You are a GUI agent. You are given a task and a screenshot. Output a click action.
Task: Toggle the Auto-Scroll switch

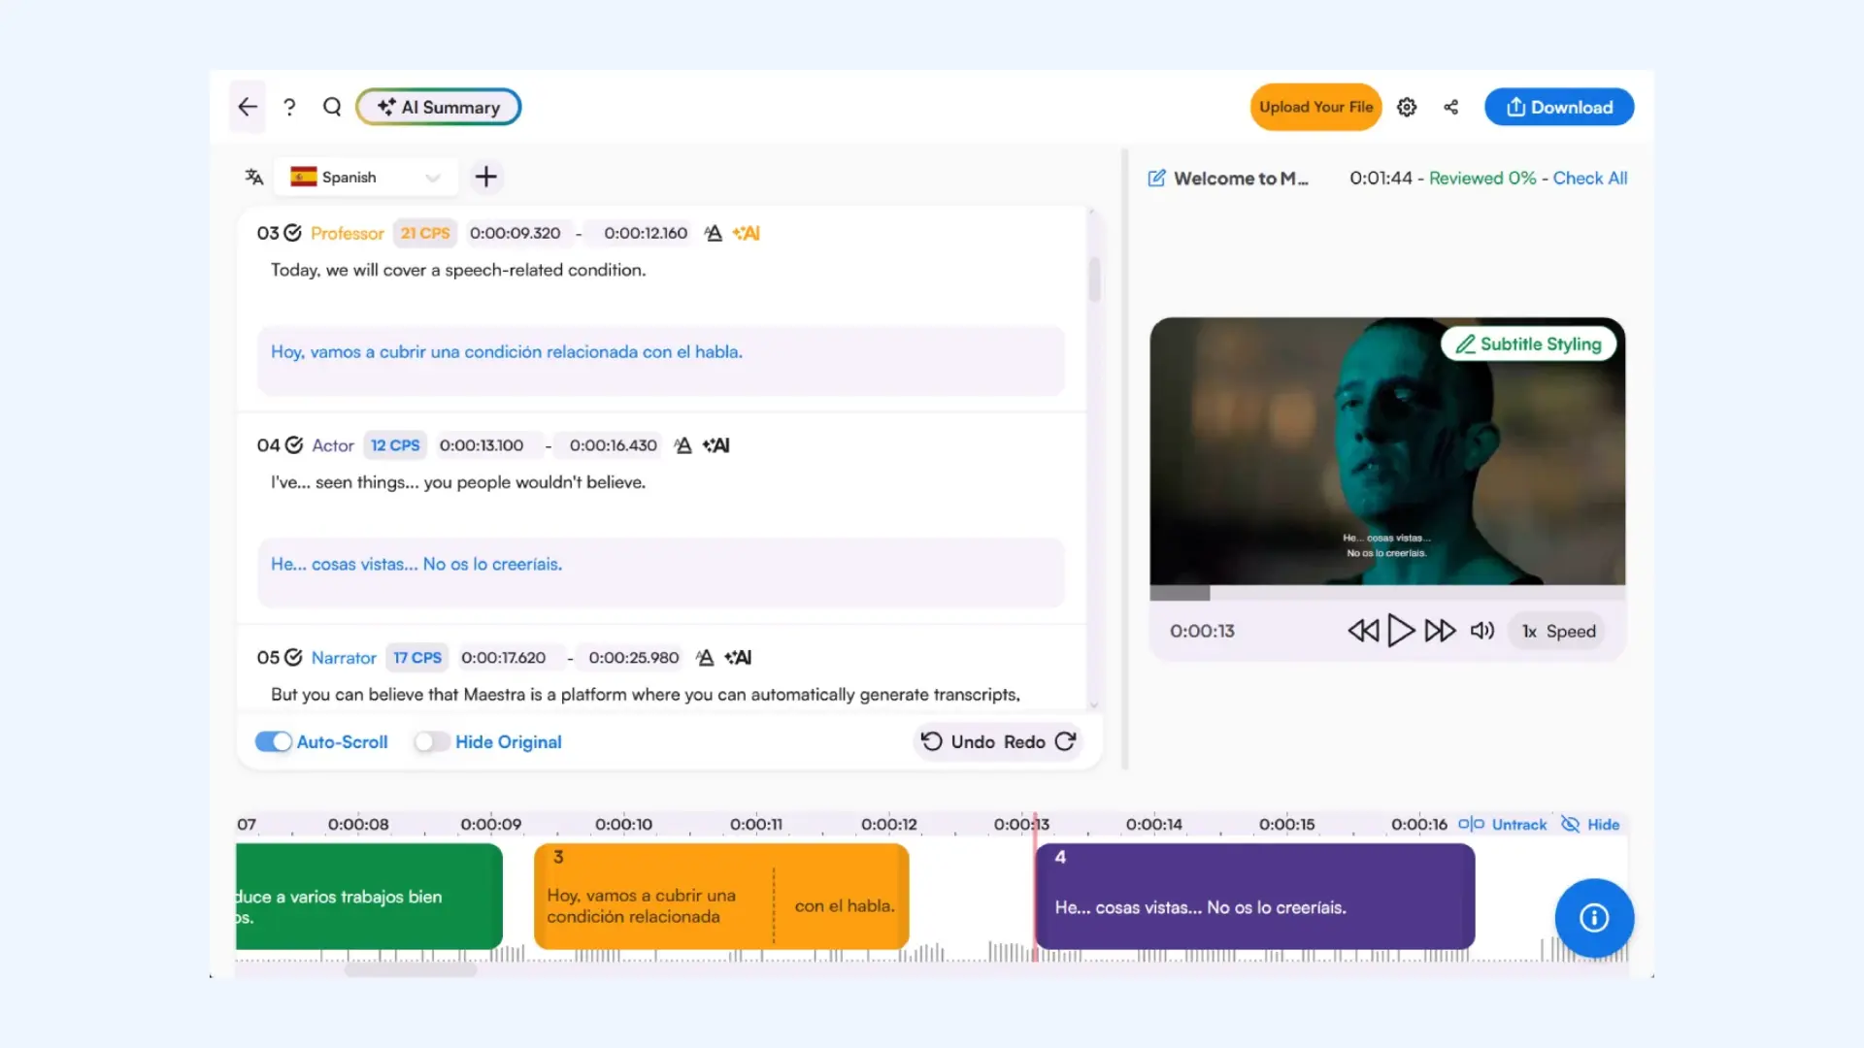[274, 741]
